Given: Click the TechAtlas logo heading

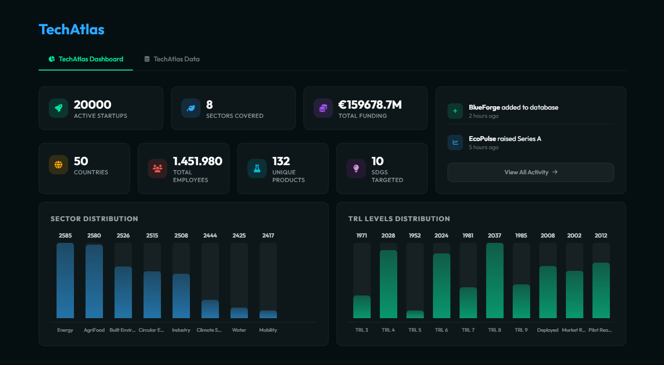Looking at the screenshot, I should click(x=72, y=29).
